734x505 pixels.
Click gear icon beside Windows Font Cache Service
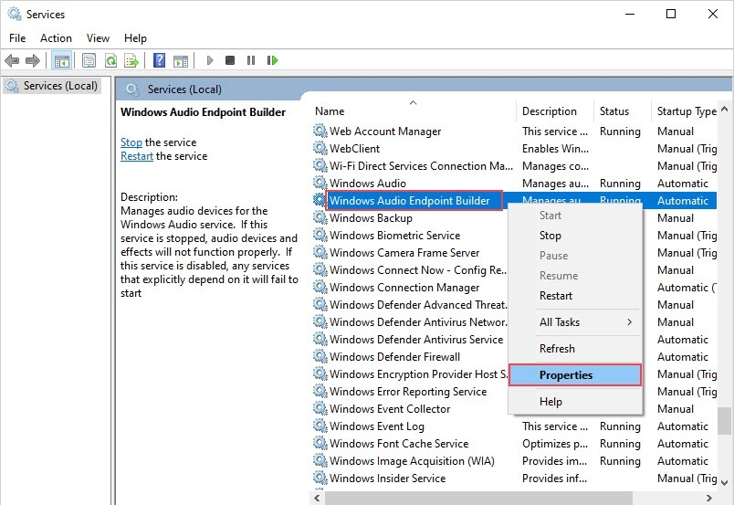pos(320,443)
